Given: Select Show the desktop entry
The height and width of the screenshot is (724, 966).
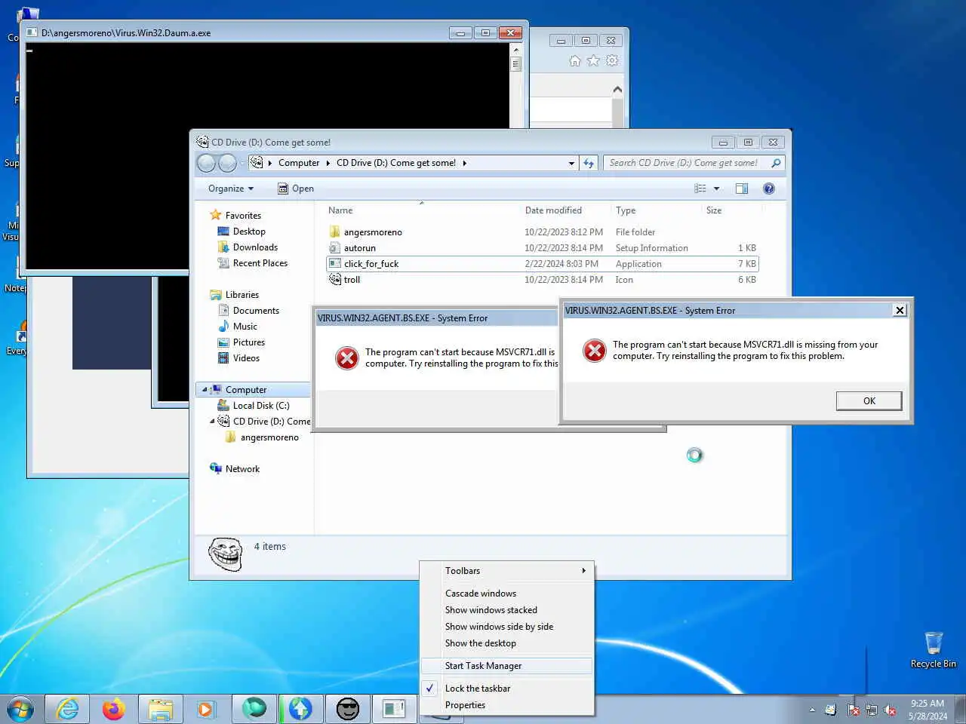Looking at the screenshot, I should pyautogui.click(x=507, y=643).
